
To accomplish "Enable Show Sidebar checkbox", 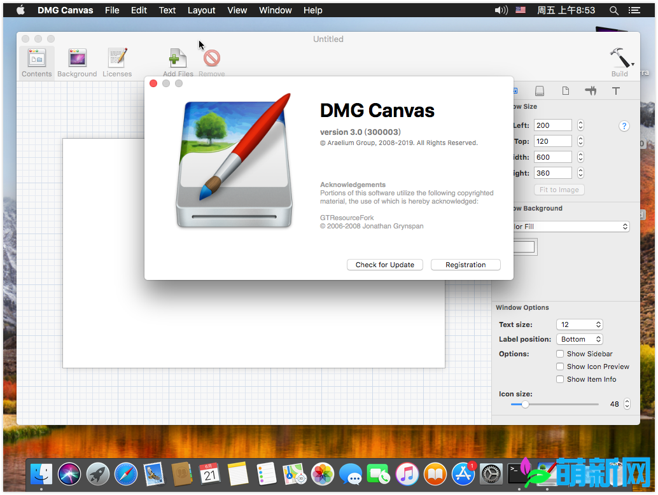I will pos(560,354).
